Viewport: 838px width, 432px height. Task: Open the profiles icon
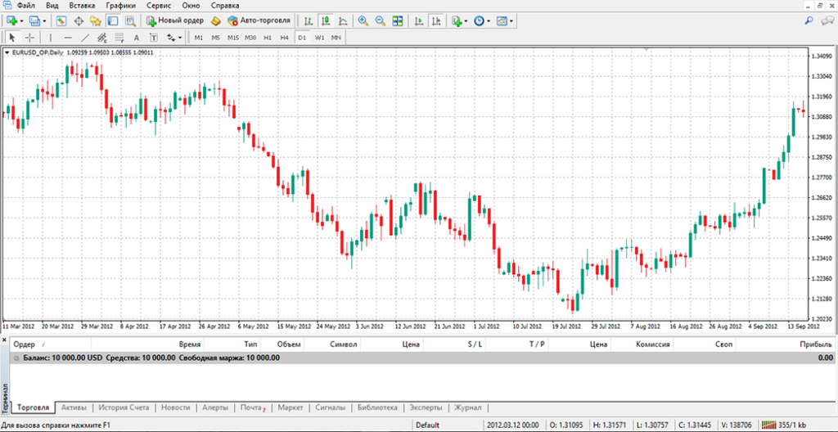pyautogui.click(x=36, y=20)
